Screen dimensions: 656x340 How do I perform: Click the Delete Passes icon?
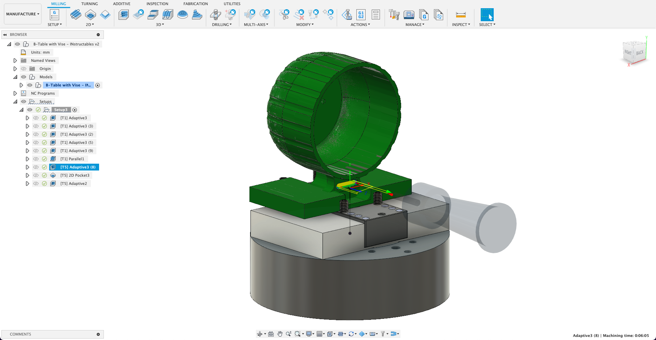click(299, 15)
